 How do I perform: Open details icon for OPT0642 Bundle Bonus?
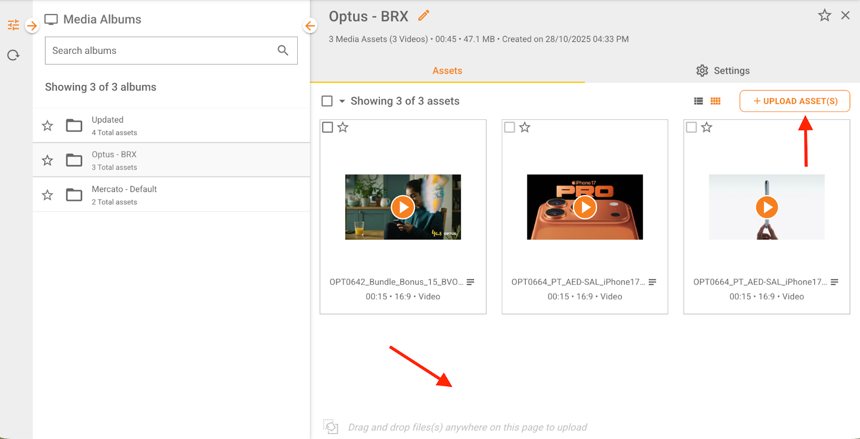point(470,282)
